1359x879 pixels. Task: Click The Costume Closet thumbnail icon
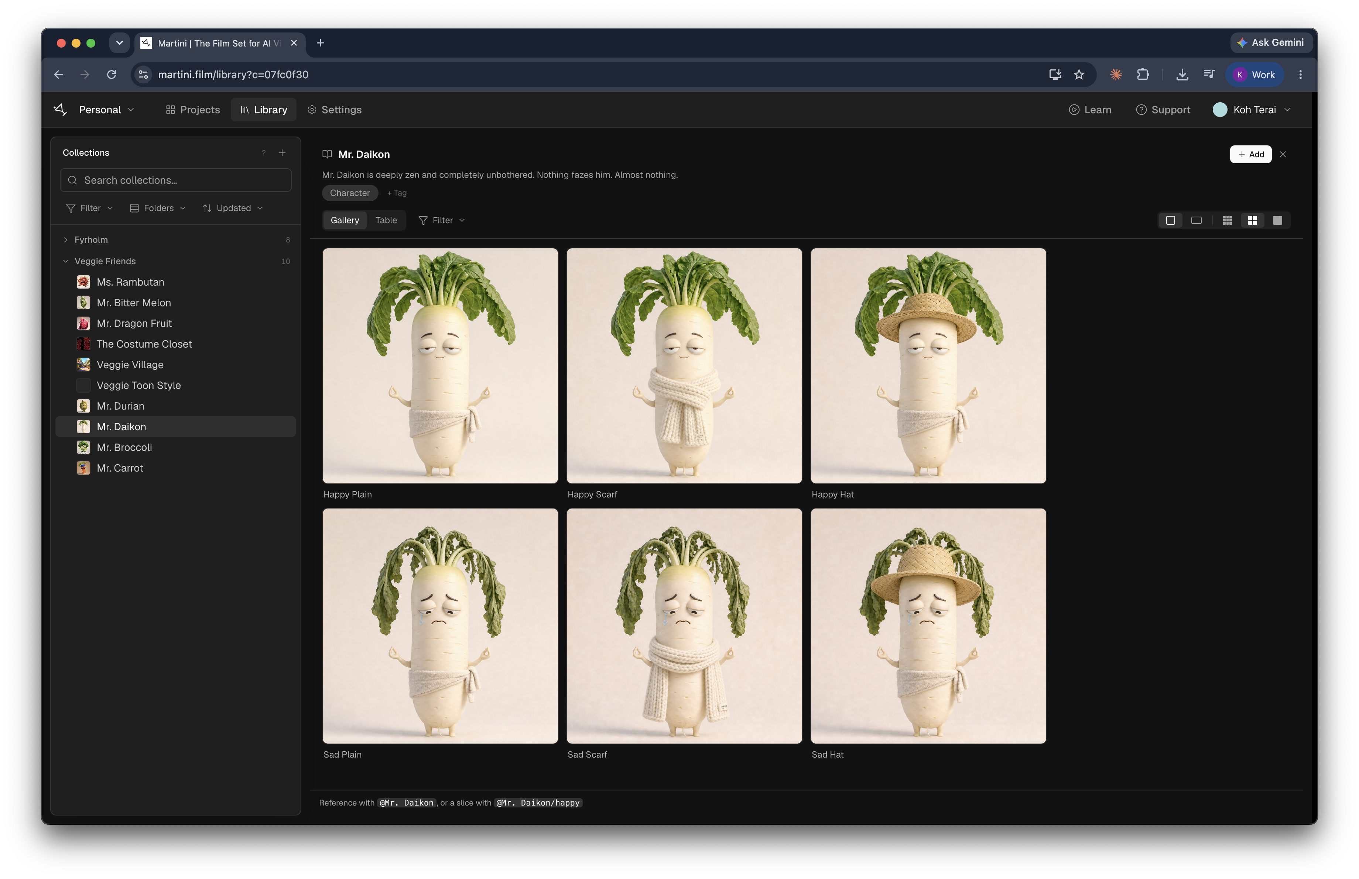83,344
